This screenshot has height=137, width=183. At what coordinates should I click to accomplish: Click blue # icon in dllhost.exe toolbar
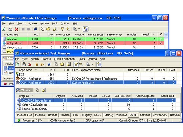coord(49,64)
